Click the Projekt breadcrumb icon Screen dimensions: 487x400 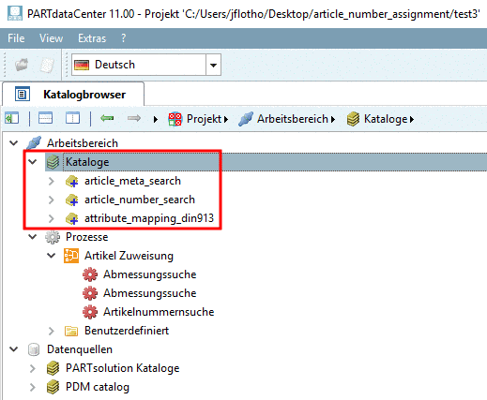[x=175, y=119]
